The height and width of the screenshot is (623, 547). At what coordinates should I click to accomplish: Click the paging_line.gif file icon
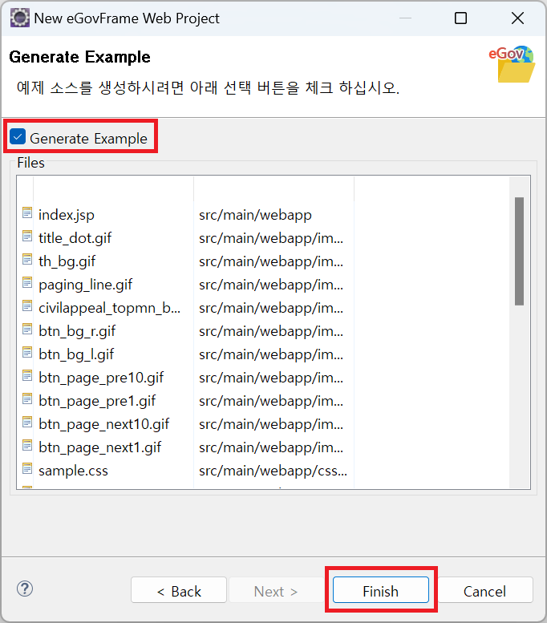coord(28,284)
